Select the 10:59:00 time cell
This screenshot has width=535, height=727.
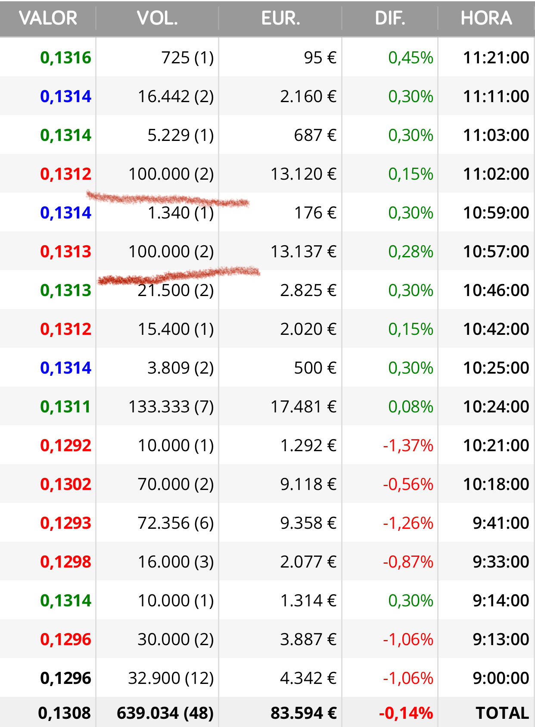[x=496, y=212]
